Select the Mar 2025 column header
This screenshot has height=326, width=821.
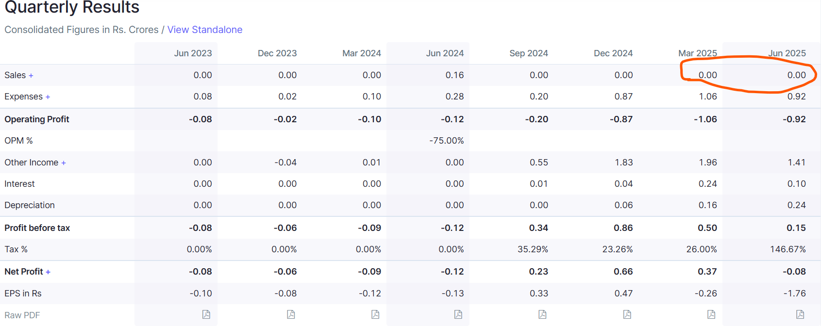(697, 53)
